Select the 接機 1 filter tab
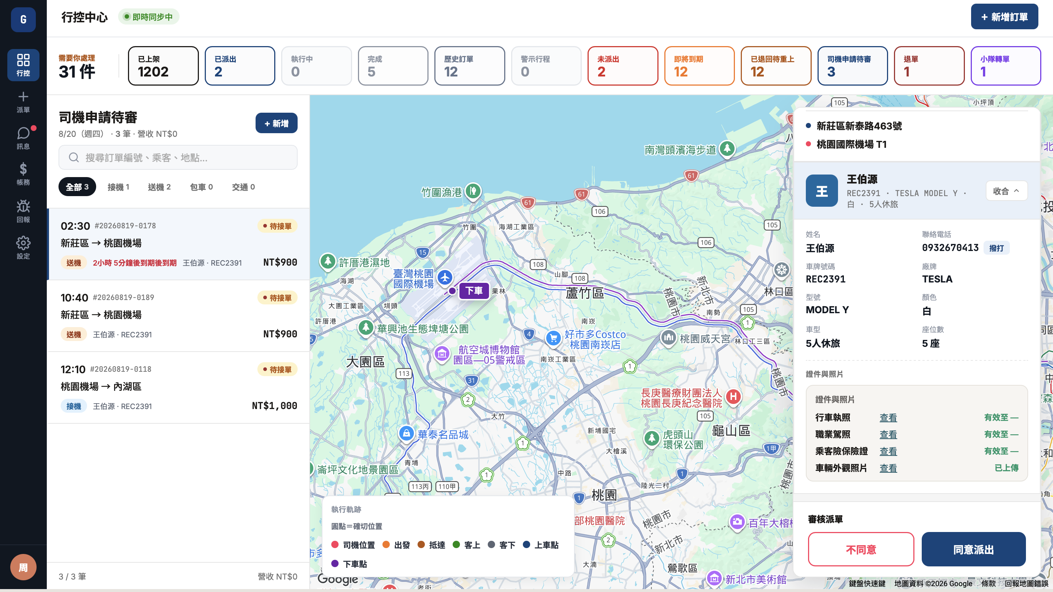 pyautogui.click(x=118, y=187)
